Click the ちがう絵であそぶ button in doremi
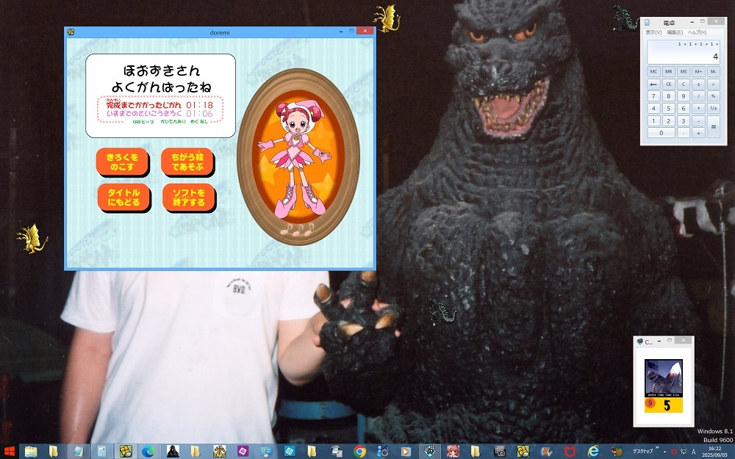The image size is (735, 459). [187, 162]
